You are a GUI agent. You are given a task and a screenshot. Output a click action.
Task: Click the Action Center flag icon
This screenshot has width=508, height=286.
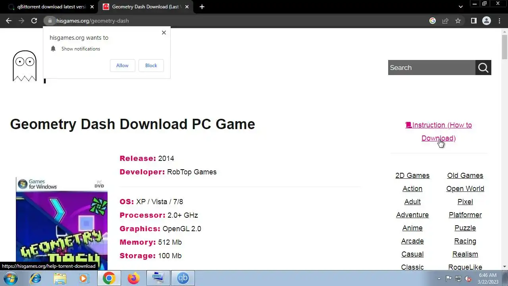pyautogui.click(x=448, y=278)
